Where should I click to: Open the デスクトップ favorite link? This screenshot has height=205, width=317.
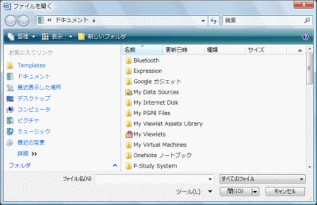[34, 99]
